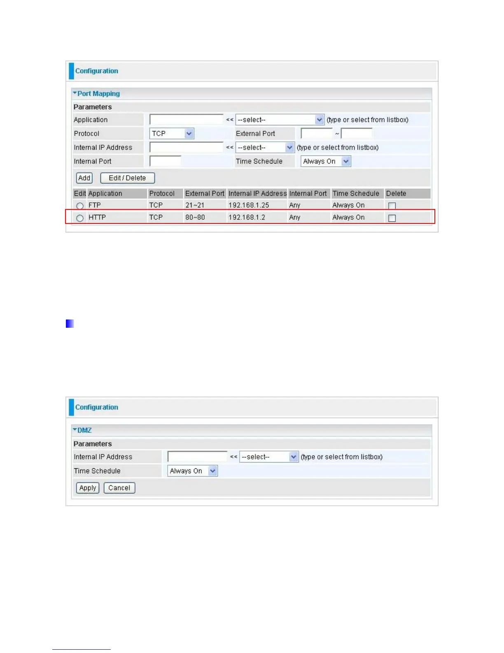The width and height of the screenshot is (504, 653).
Task: Open DMZ Time Schedule Always On dropdown
Action: [192, 471]
